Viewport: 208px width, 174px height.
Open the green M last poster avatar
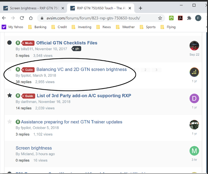(194, 151)
